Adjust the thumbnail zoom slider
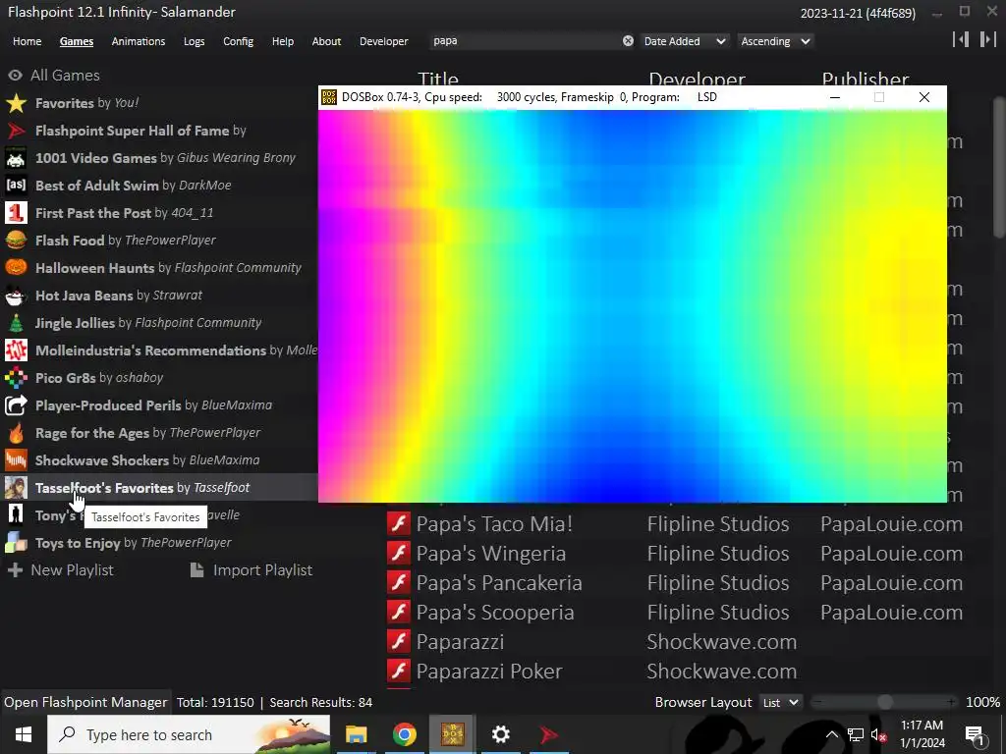 click(x=885, y=702)
